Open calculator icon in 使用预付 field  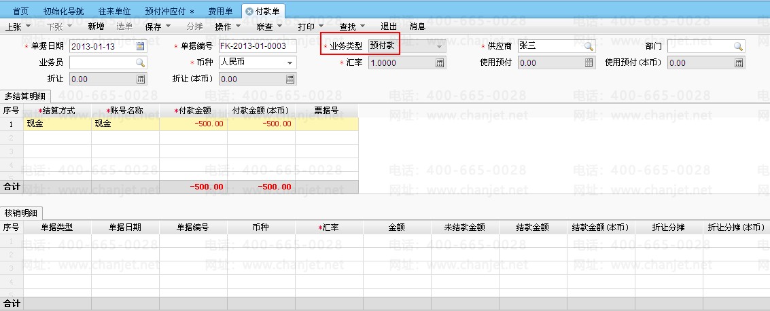589,62
